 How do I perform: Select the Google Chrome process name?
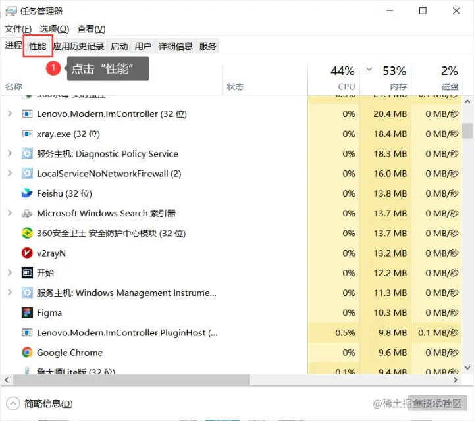point(70,353)
